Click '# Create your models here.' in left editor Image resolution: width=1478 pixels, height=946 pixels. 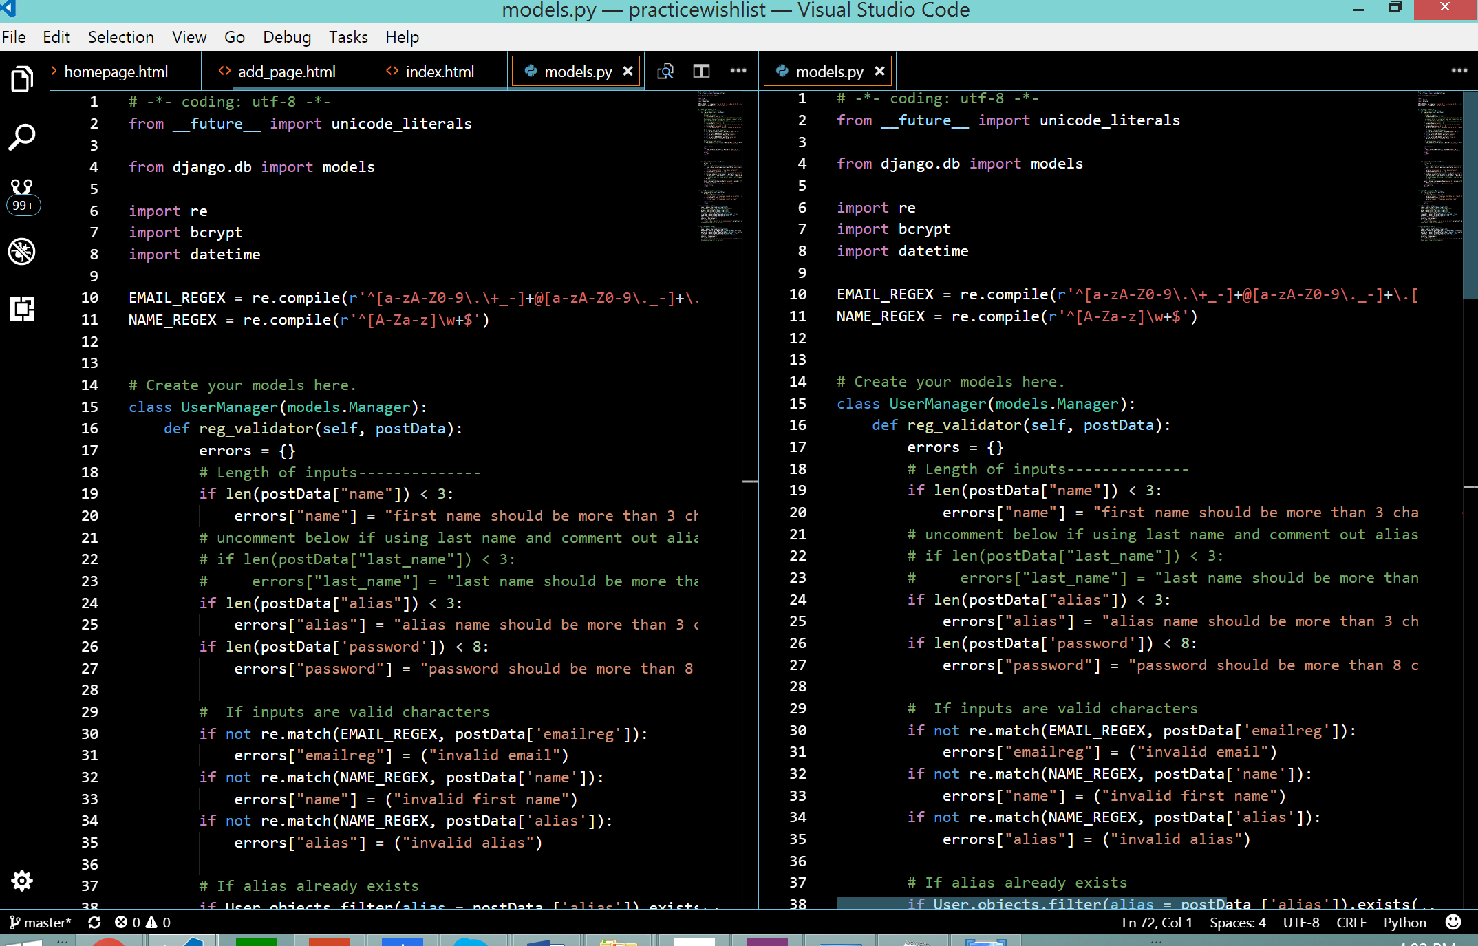point(242,385)
